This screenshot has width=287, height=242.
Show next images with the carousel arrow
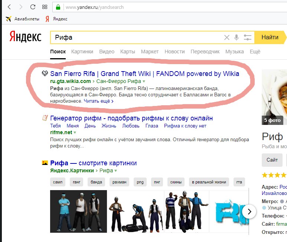tap(249, 212)
